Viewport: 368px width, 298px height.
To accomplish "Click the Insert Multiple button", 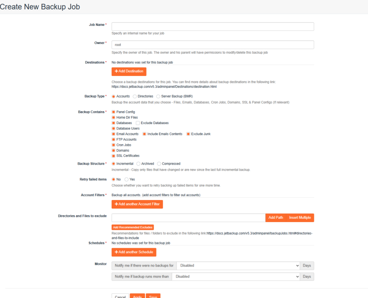I will pyautogui.click(x=300, y=218).
